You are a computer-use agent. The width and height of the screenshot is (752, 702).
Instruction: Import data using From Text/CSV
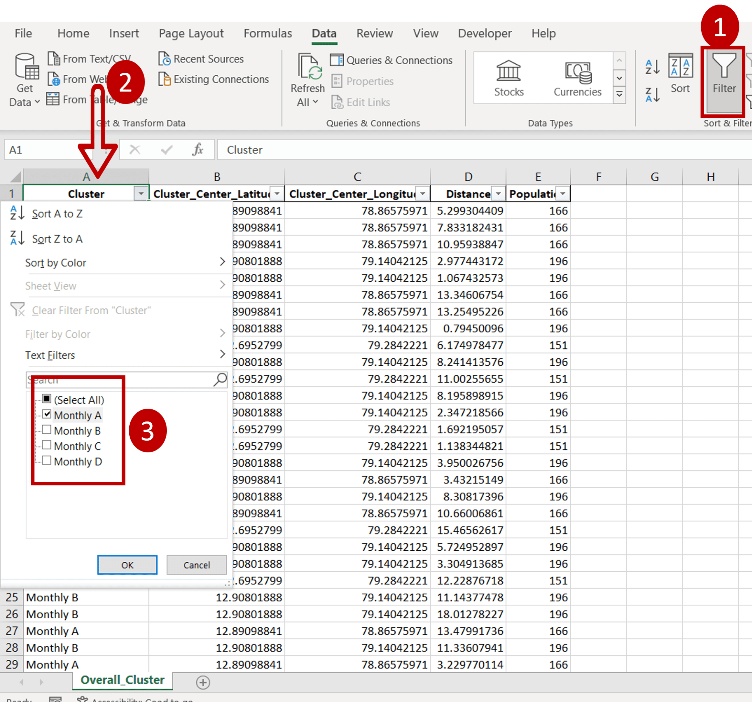coord(91,58)
